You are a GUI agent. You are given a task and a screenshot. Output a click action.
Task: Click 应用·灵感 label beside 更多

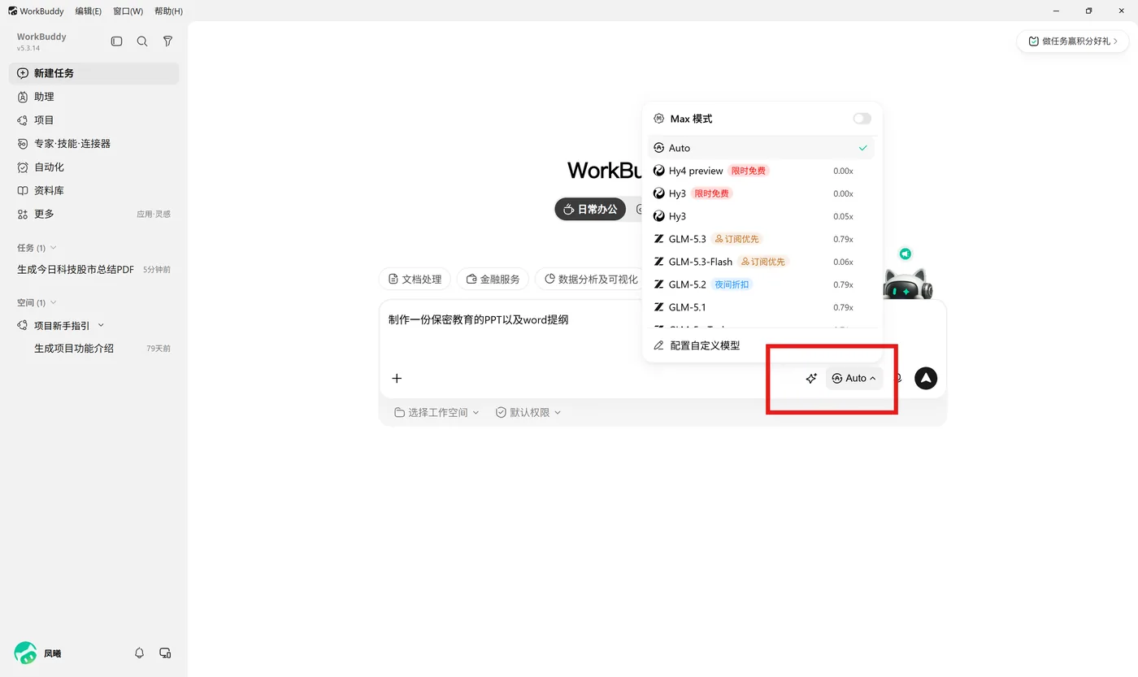[x=154, y=214]
